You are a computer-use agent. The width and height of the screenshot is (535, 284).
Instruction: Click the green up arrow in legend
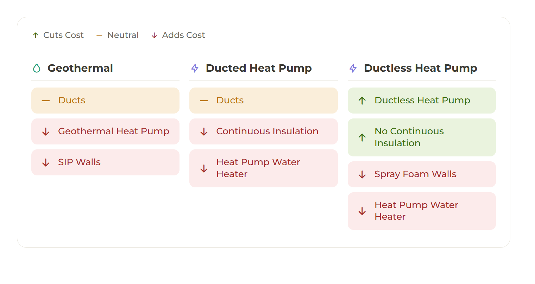click(x=36, y=35)
